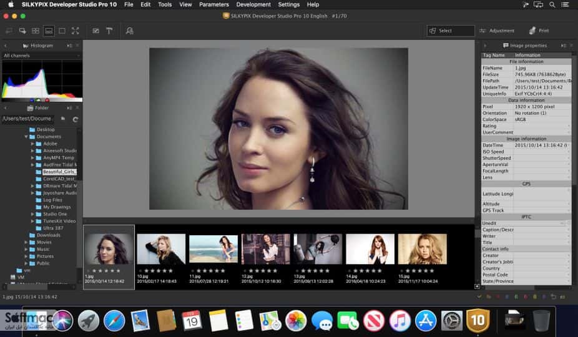The height and width of the screenshot is (337, 578).
Task: Expand the AnyMP4 Temp folder node
Action: [x=32, y=158]
